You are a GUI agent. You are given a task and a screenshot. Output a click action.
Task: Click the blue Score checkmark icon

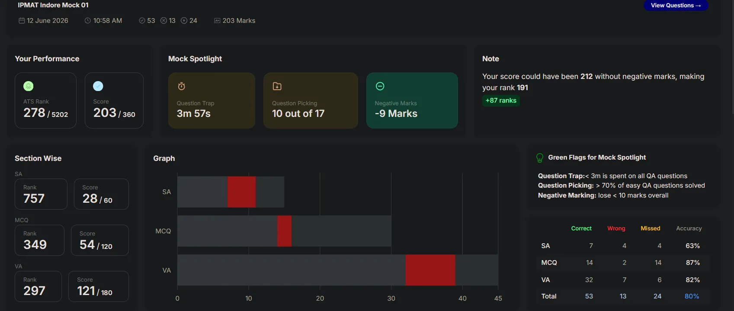point(98,86)
